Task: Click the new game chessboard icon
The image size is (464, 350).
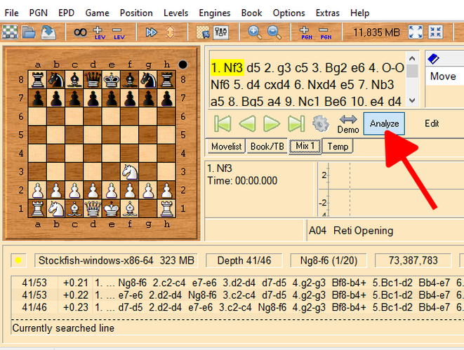Action: [x=10, y=32]
